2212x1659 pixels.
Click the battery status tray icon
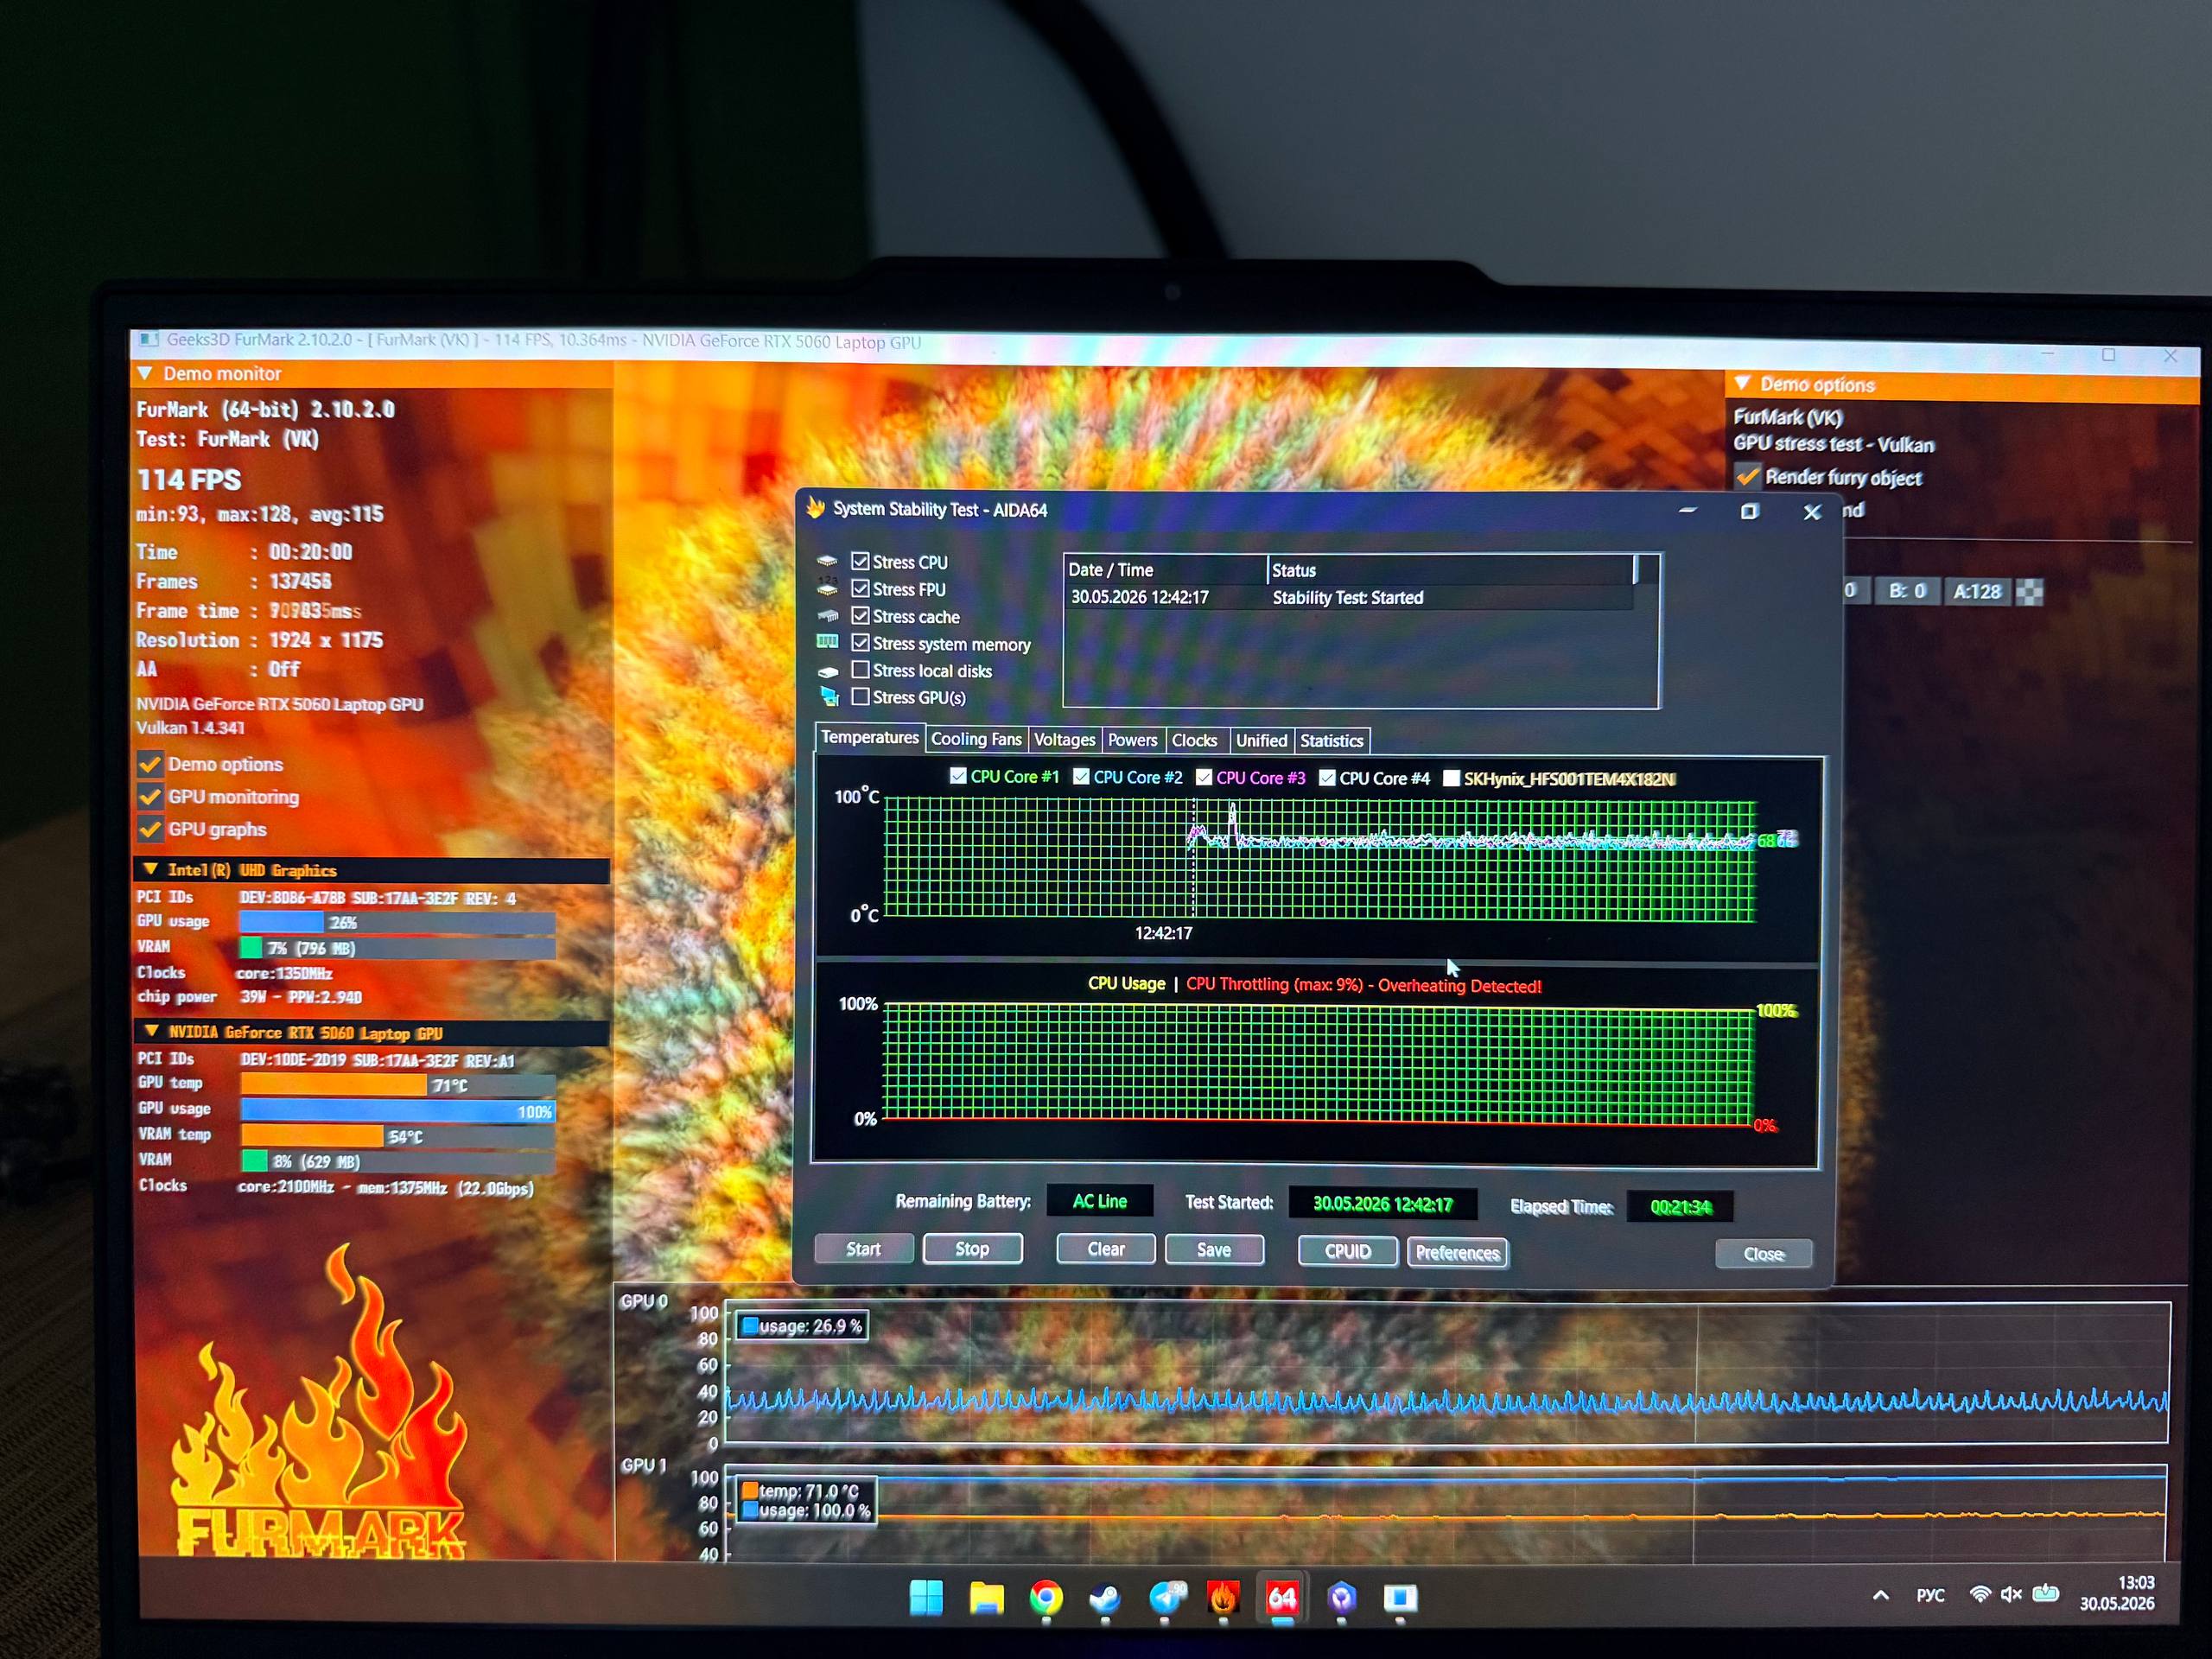2046,1593
